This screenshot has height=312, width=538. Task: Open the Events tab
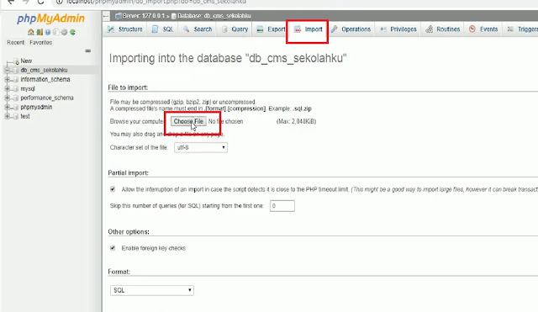click(483, 29)
